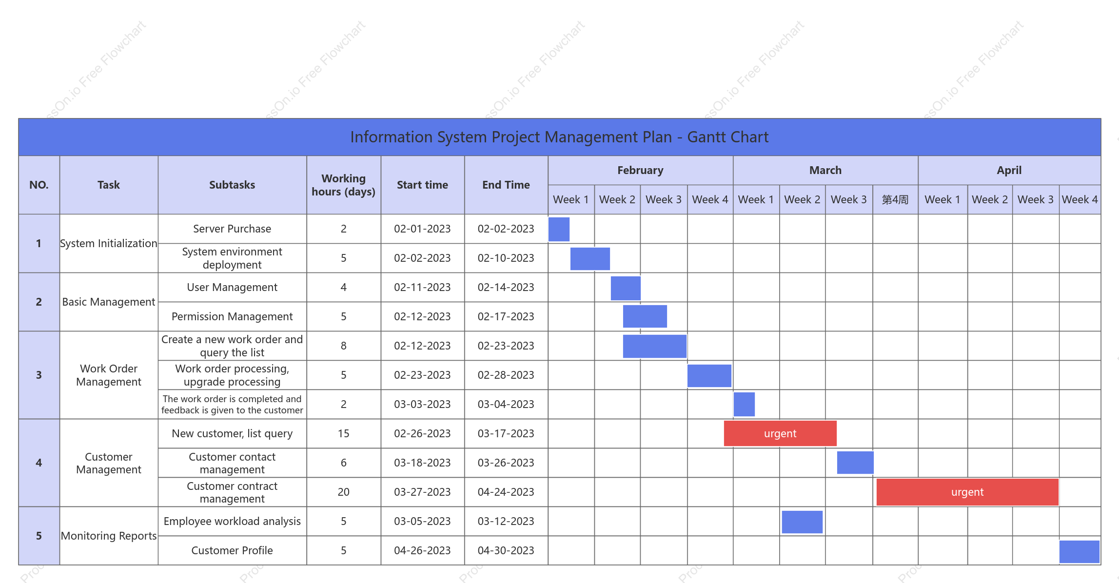Select the End Time column header
1119x583 pixels.
click(506, 185)
